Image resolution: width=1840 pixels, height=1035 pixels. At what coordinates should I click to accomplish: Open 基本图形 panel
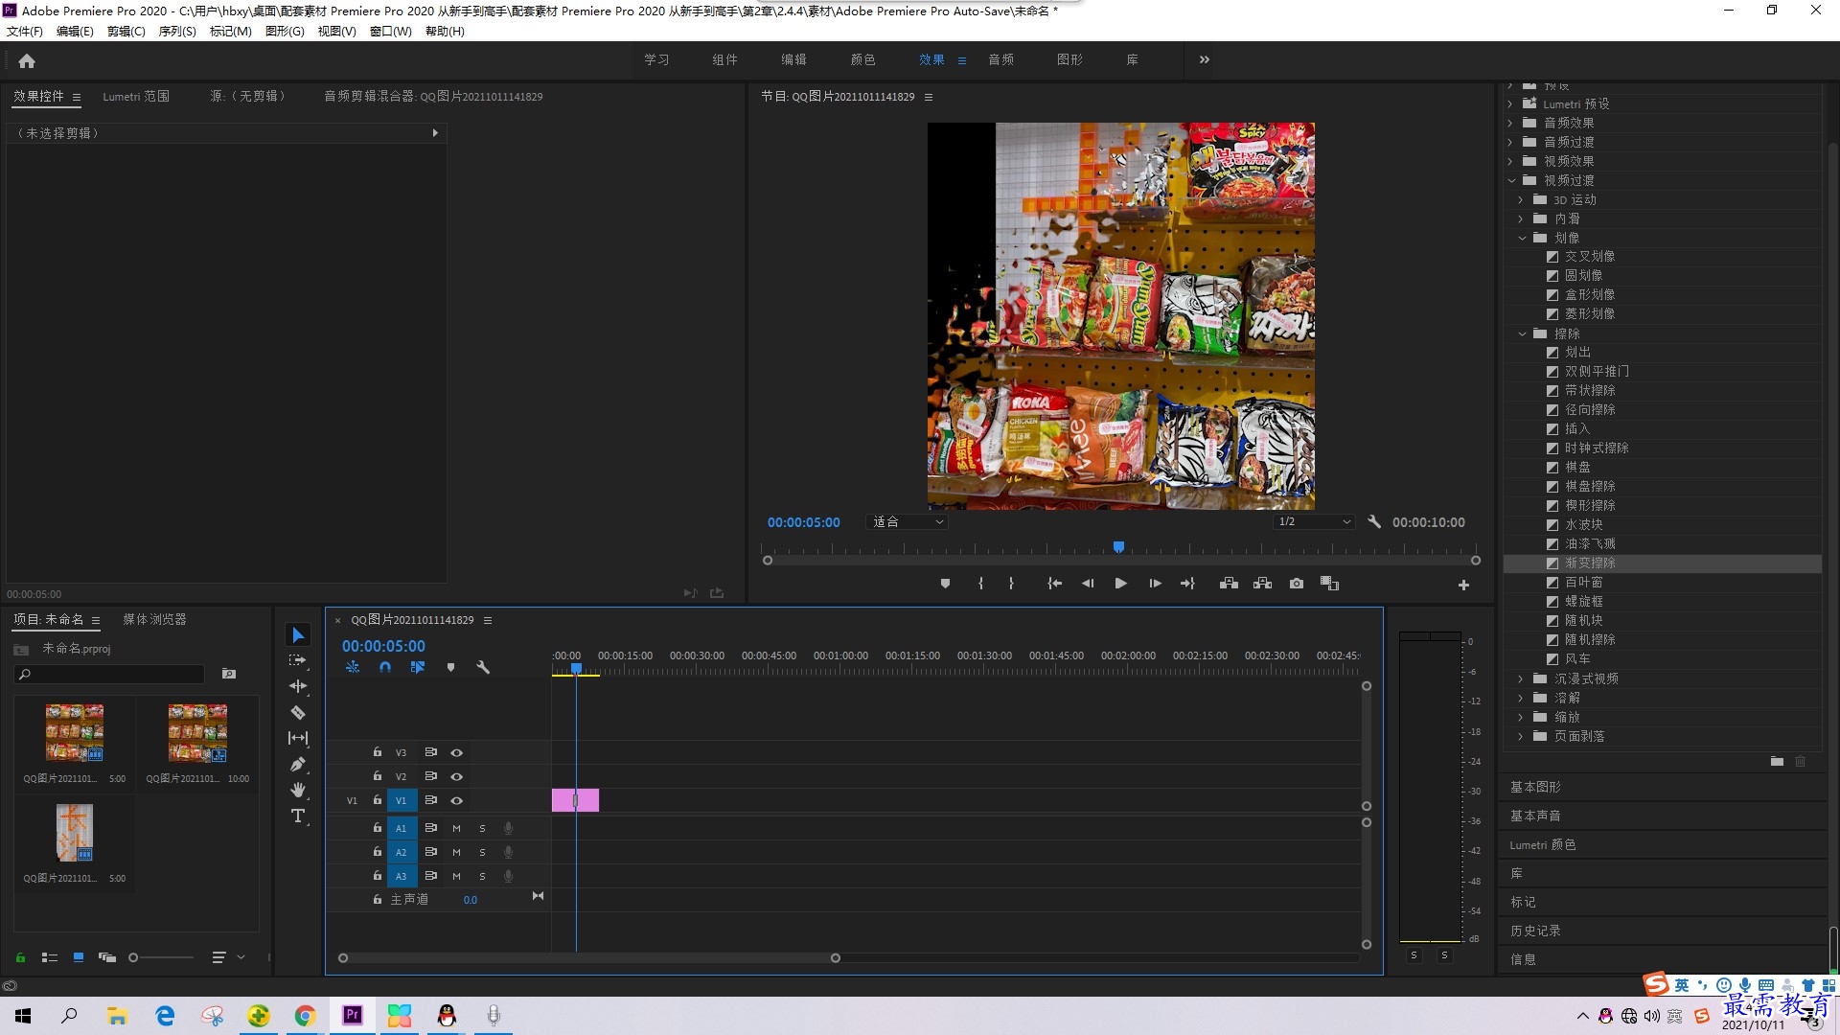1535,787
